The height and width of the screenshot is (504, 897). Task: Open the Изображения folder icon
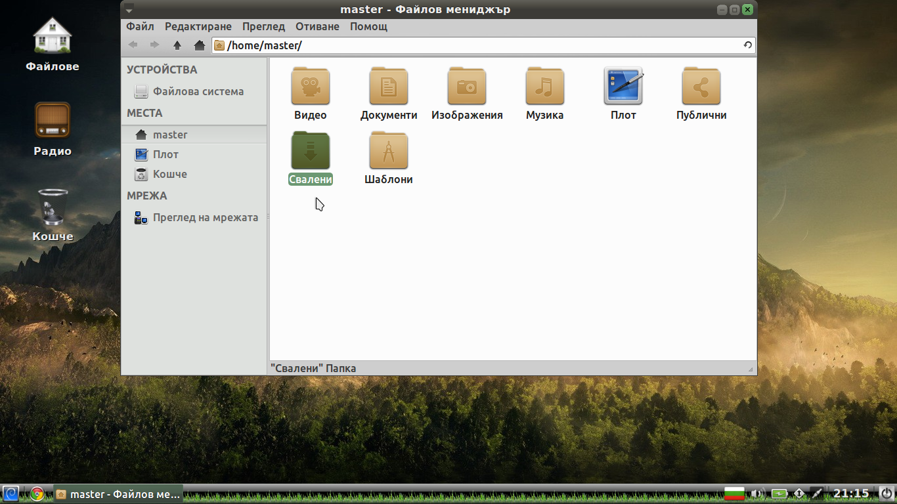(x=467, y=86)
